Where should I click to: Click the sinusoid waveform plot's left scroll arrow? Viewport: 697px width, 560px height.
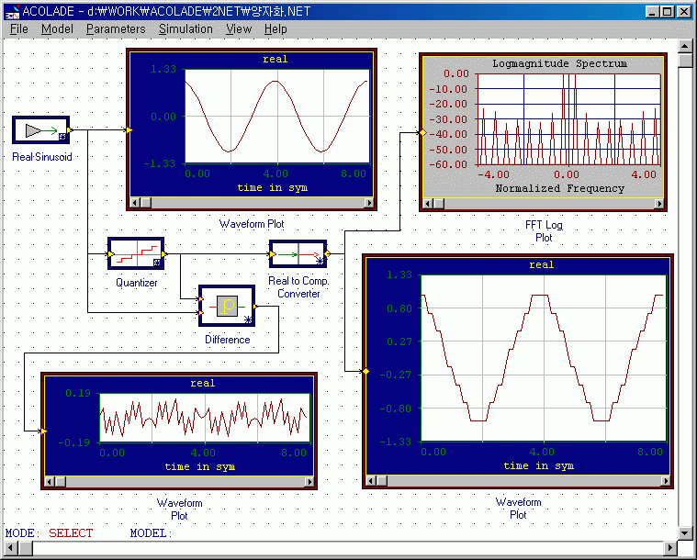(135, 203)
